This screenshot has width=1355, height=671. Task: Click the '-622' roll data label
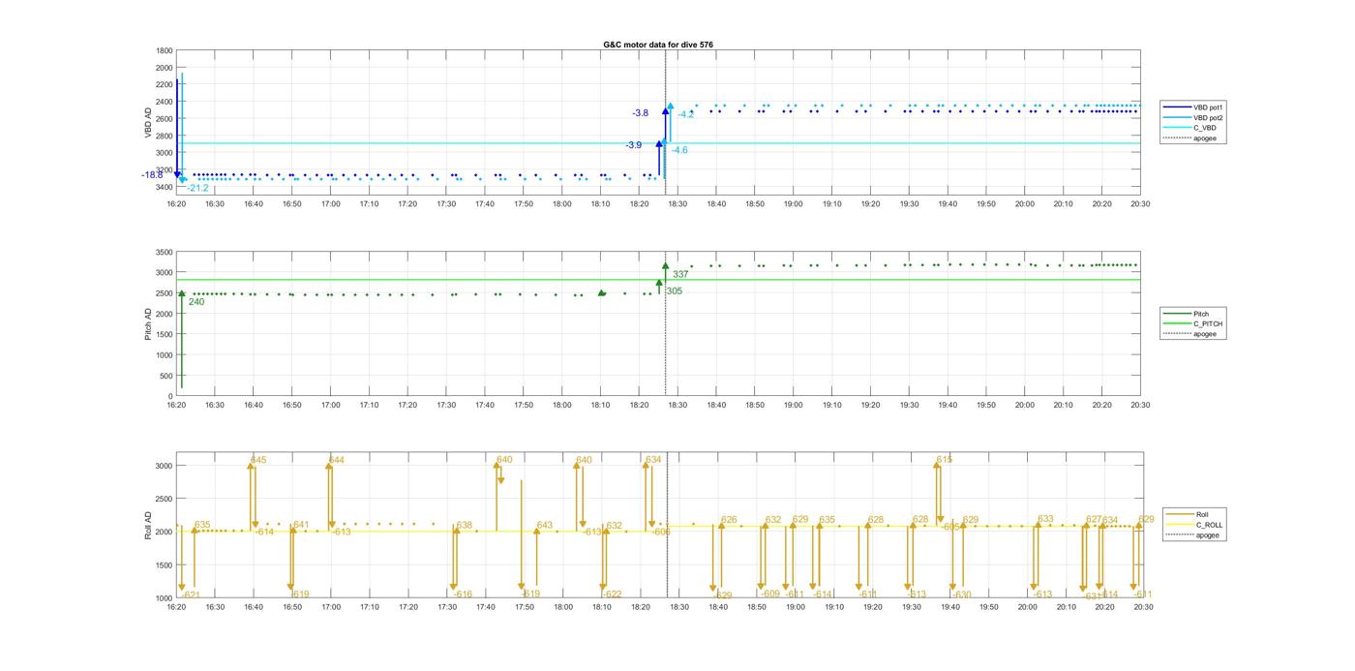tap(611, 595)
